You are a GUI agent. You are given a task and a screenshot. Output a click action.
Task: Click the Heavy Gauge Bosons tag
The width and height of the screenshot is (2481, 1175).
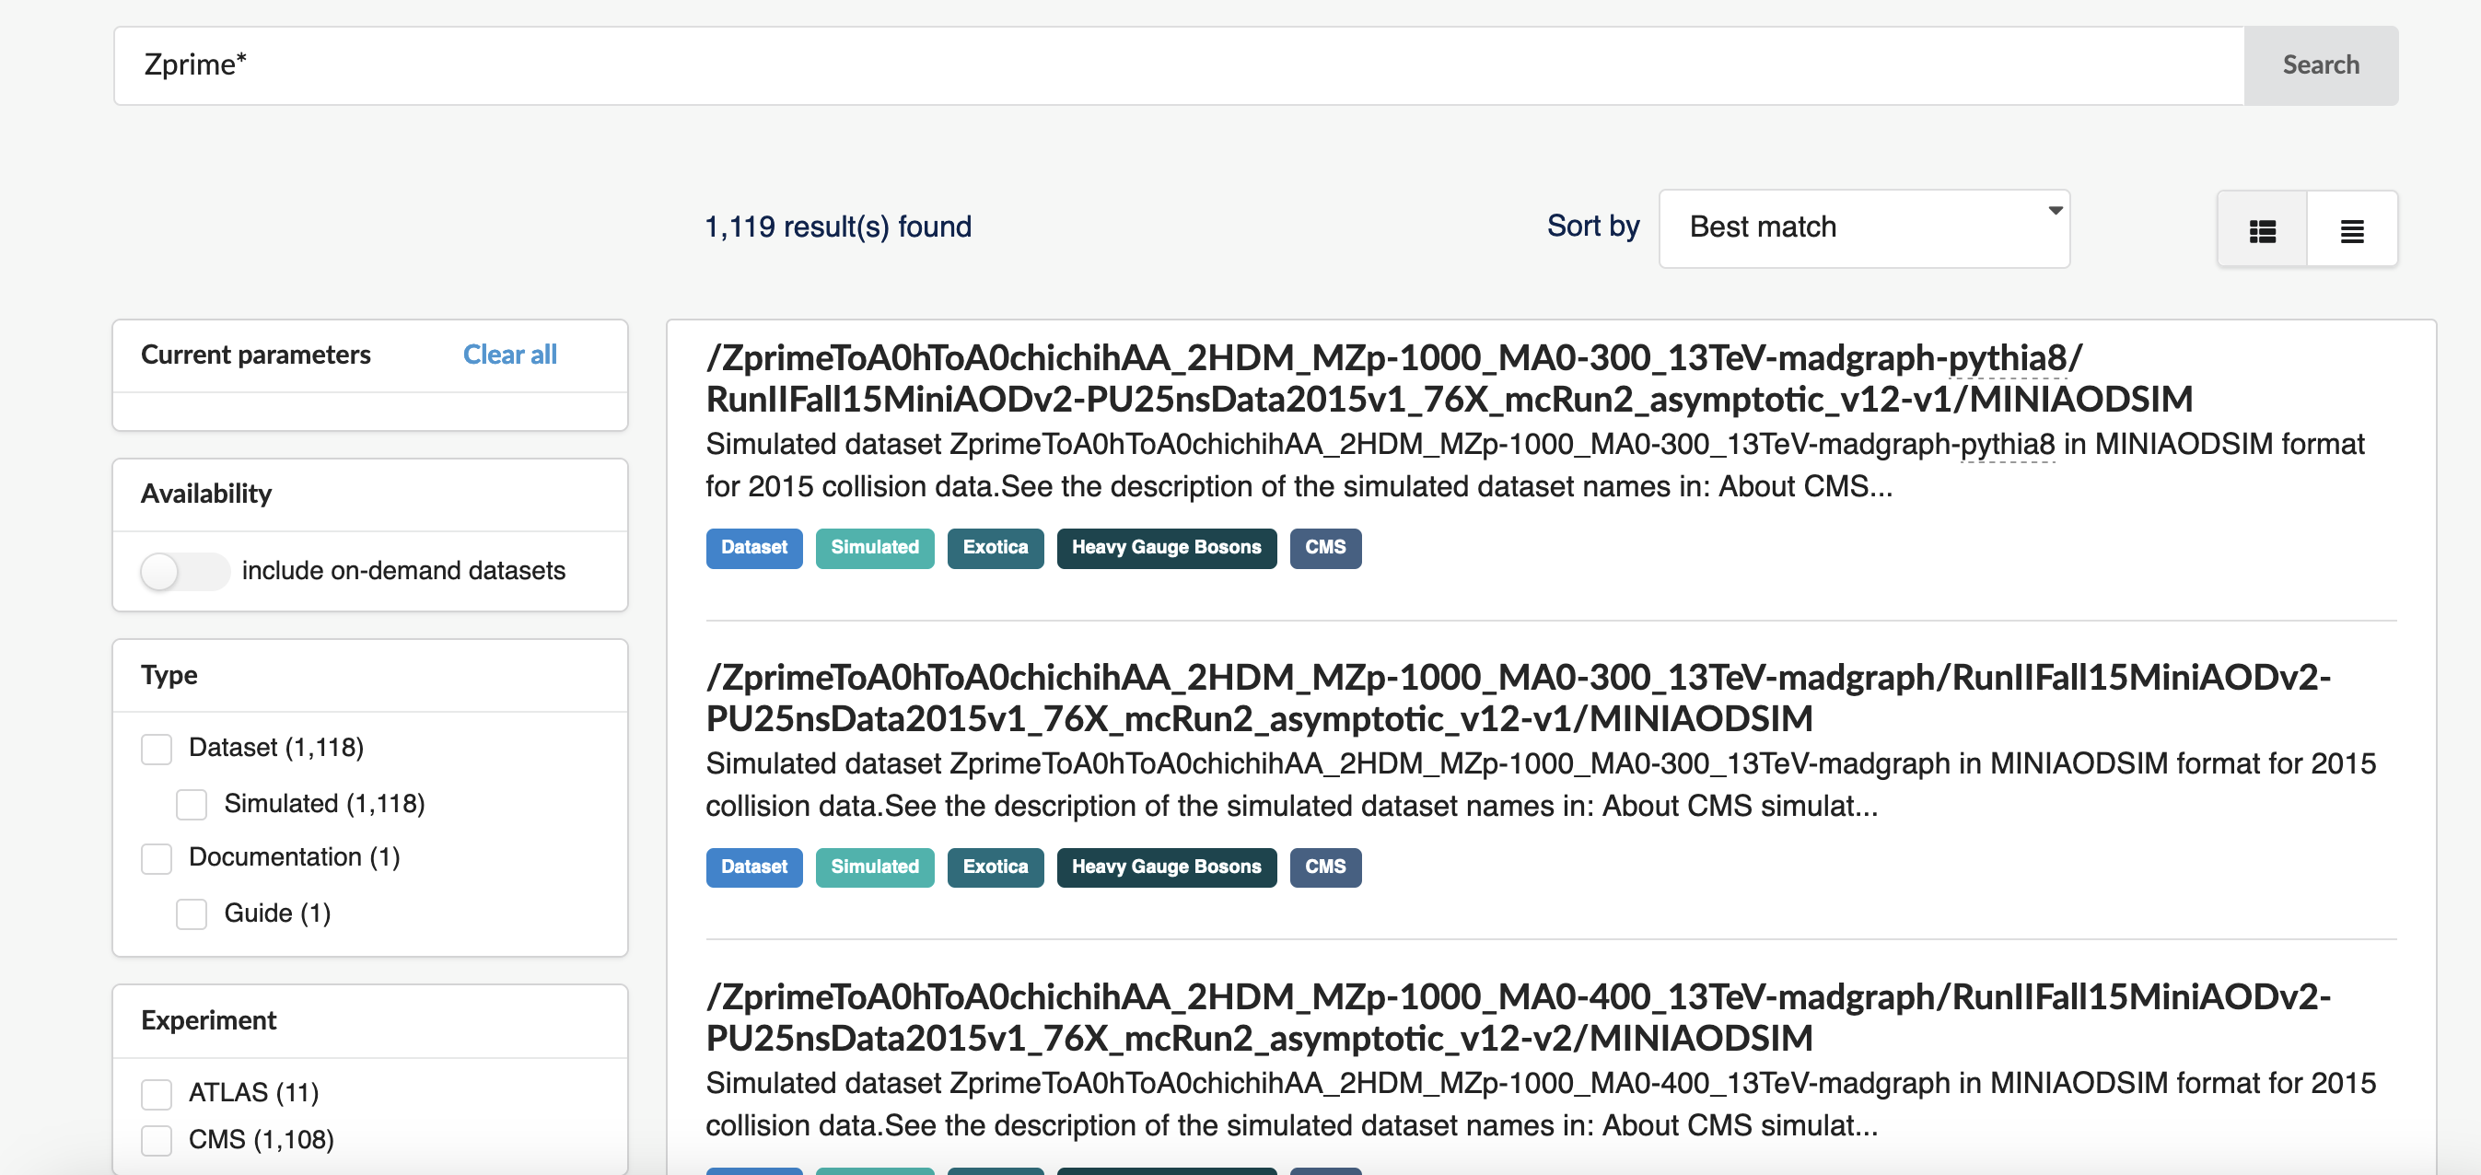pyautogui.click(x=1165, y=547)
